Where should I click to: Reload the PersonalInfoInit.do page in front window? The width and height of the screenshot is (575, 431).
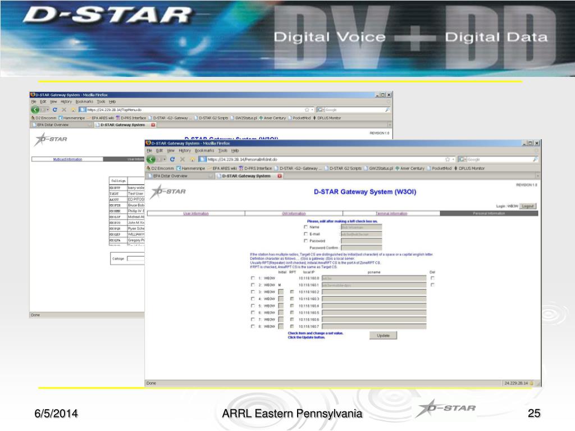click(x=172, y=159)
